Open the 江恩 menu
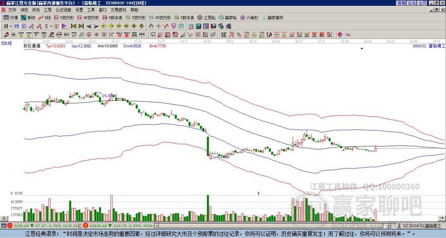 (x=47, y=10)
